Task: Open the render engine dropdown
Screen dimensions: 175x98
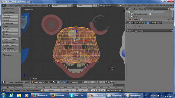Action: coord(109,6)
